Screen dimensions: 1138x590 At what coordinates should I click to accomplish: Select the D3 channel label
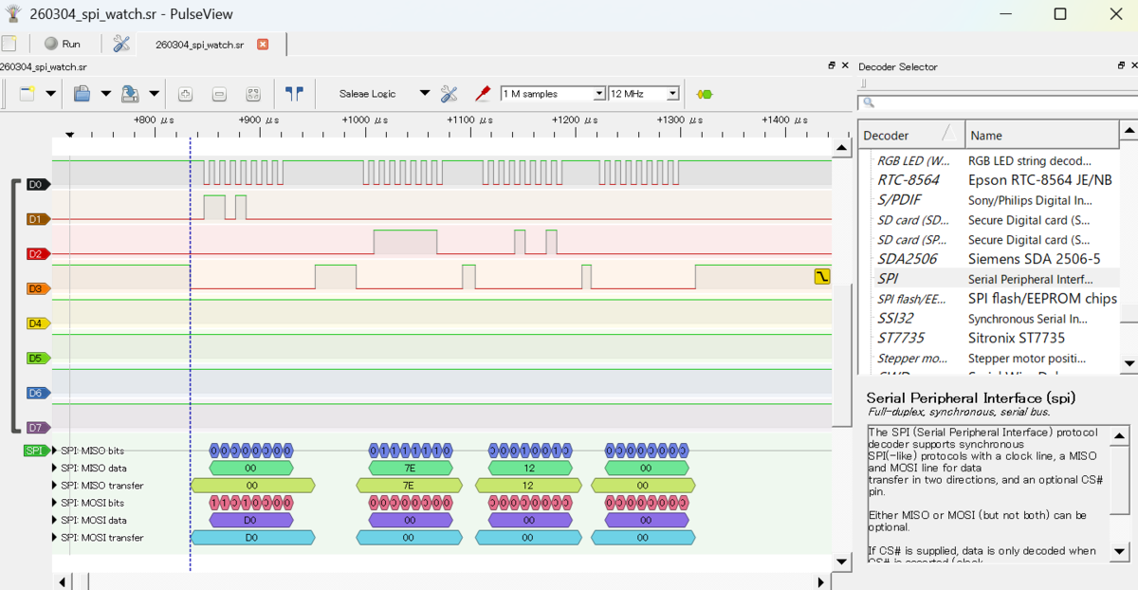[x=37, y=288]
